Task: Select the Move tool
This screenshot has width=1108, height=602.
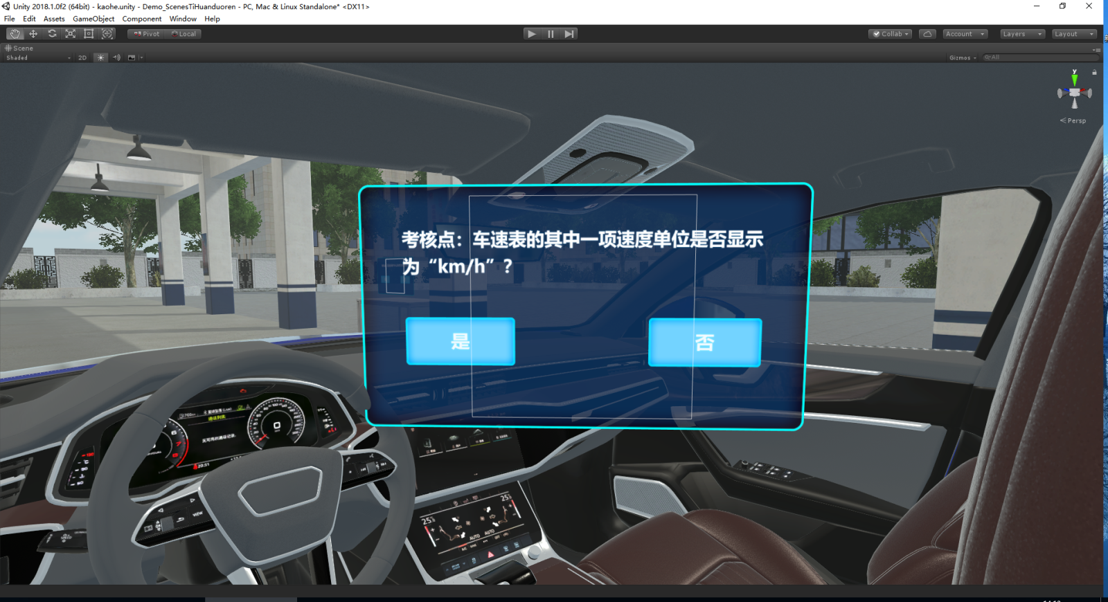Action: pos(33,34)
